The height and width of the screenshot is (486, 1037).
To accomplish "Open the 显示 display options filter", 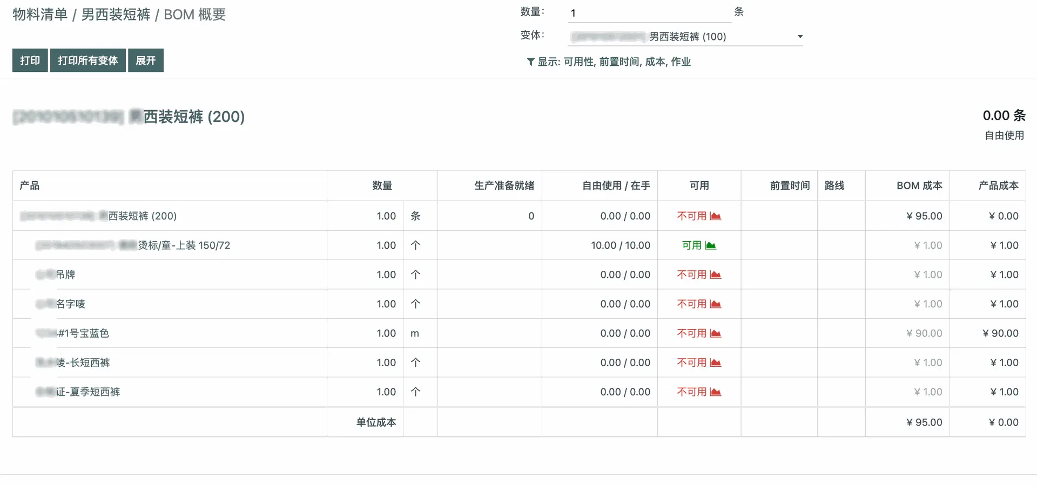I will (614, 62).
